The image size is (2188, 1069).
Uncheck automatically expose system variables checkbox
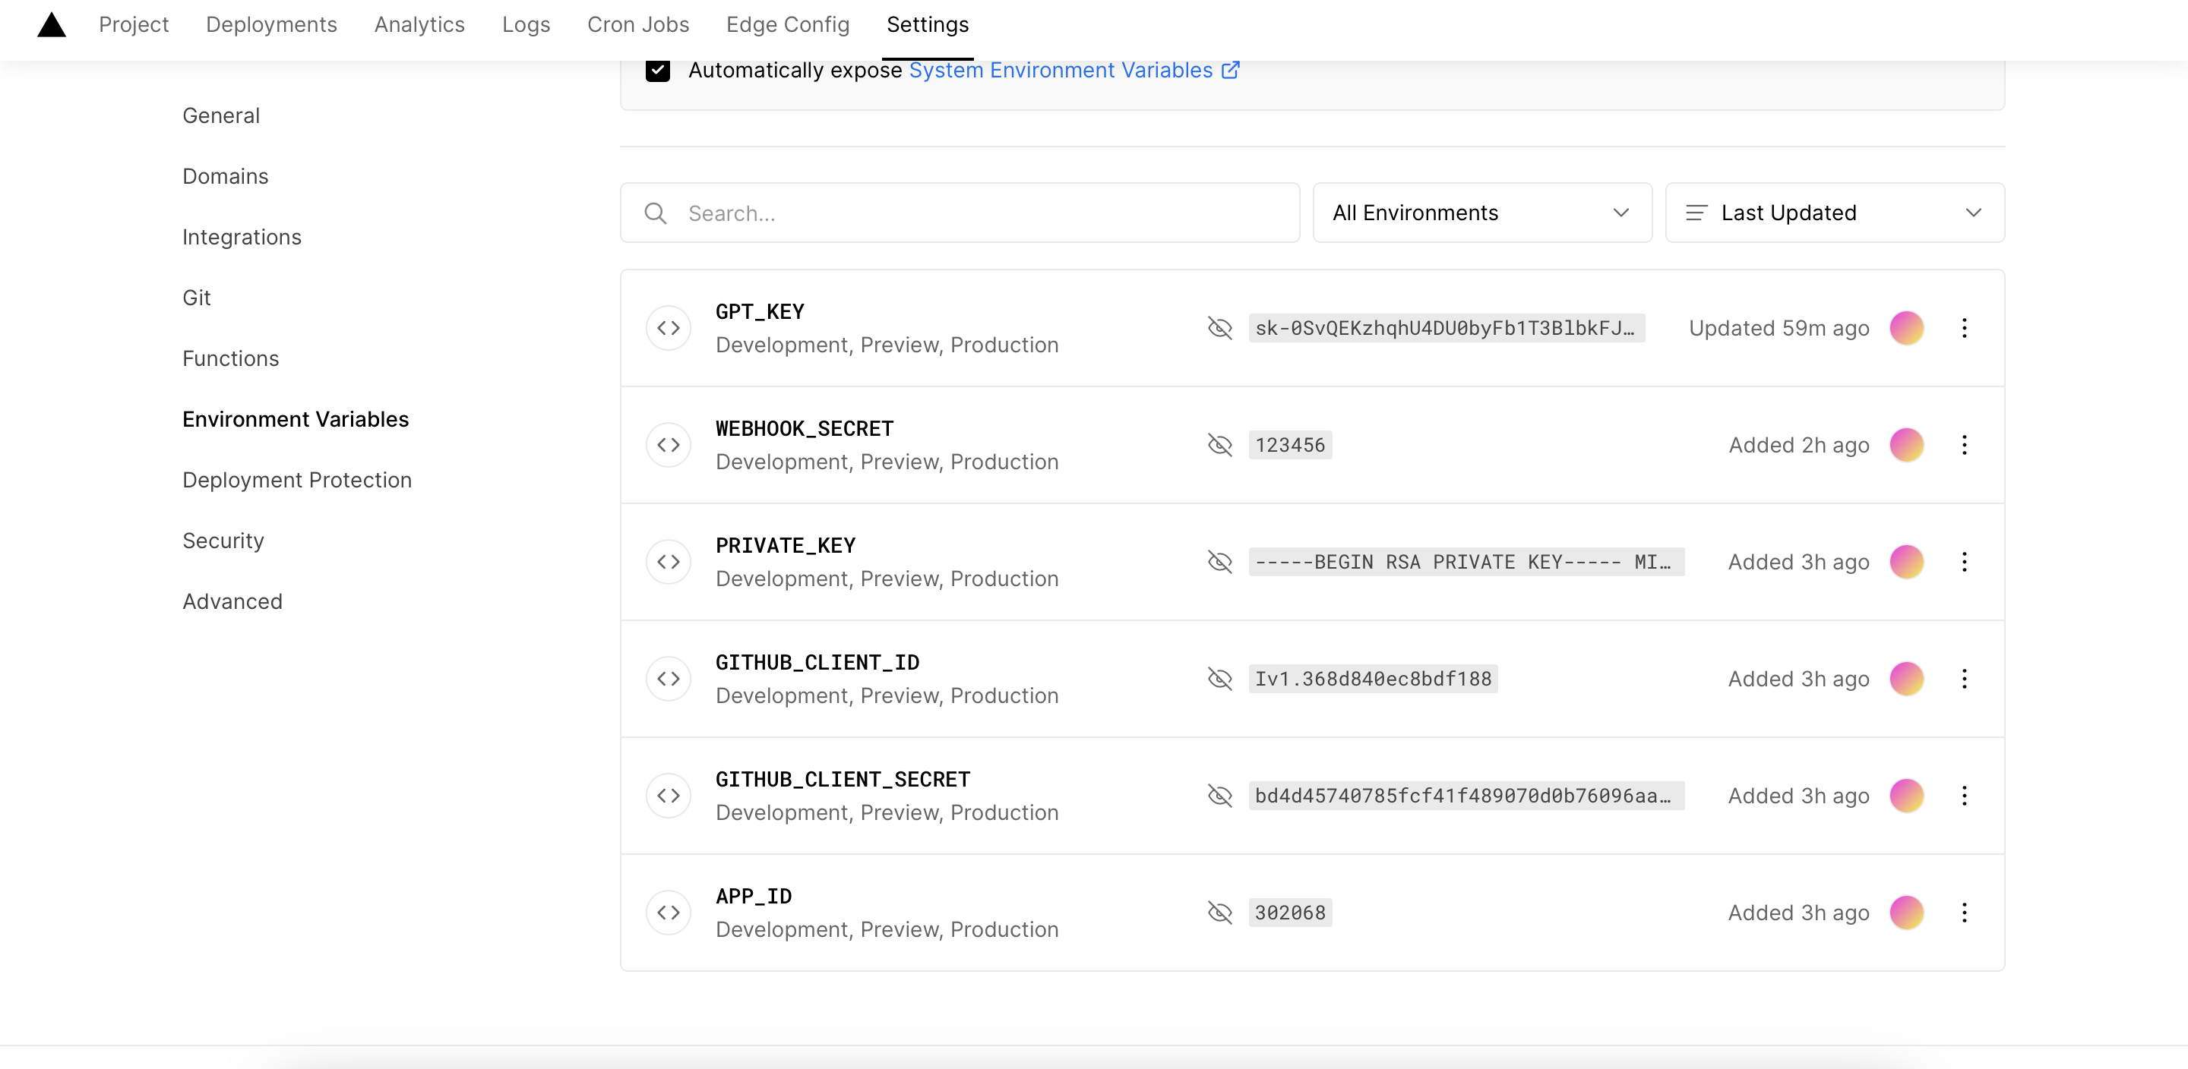click(657, 71)
